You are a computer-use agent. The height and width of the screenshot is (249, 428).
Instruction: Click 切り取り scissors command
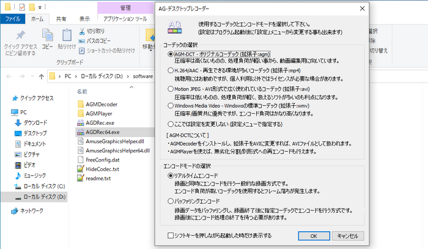(92, 31)
